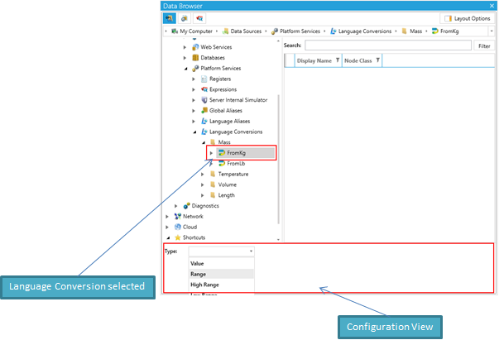Choose High Range in Type list
The width and height of the screenshot is (499, 340).
click(221, 285)
